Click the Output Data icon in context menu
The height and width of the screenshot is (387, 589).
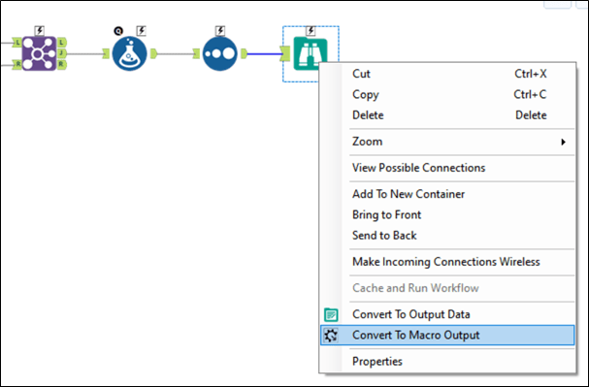pyautogui.click(x=331, y=314)
